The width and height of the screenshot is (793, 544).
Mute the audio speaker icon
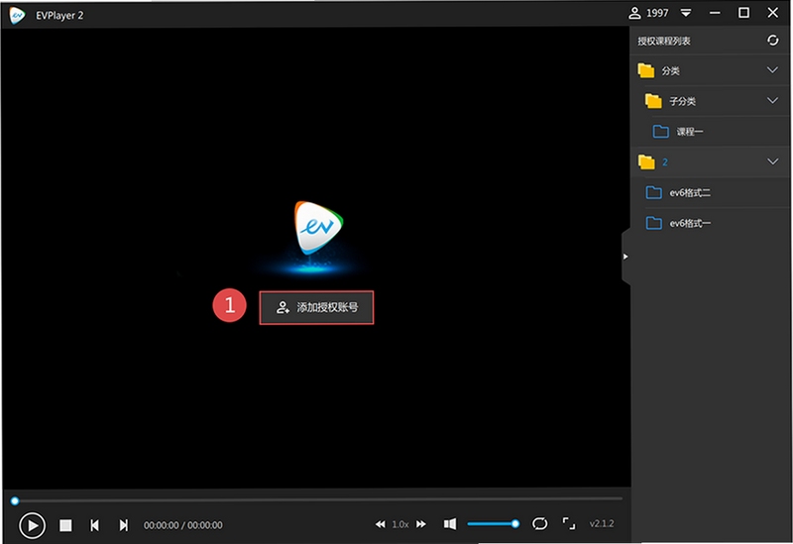pos(450,524)
